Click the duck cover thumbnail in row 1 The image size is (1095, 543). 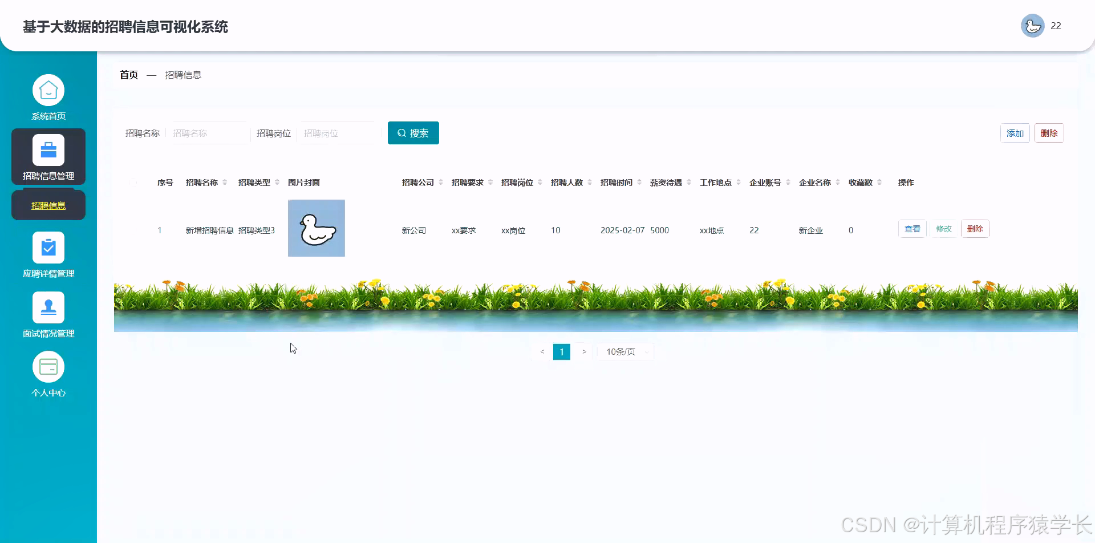pos(317,228)
